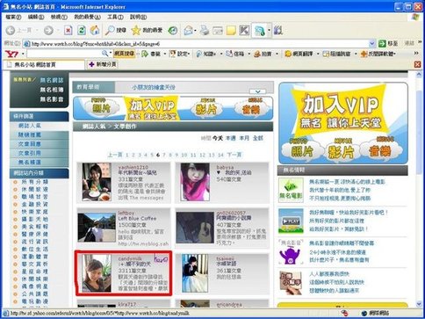425x319 pixels.
Task: Click the large 加入VIP banner on right
Action: pos(343,123)
